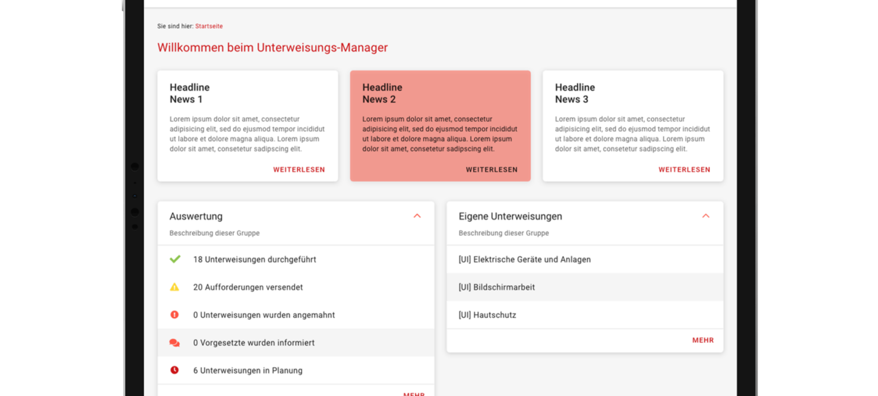Screen dimensions: 878x396
Task: Open 20 Aufforderungen versendet row
Action: [296, 287]
